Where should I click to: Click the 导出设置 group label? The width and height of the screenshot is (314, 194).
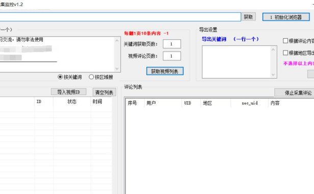tap(208, 30)
